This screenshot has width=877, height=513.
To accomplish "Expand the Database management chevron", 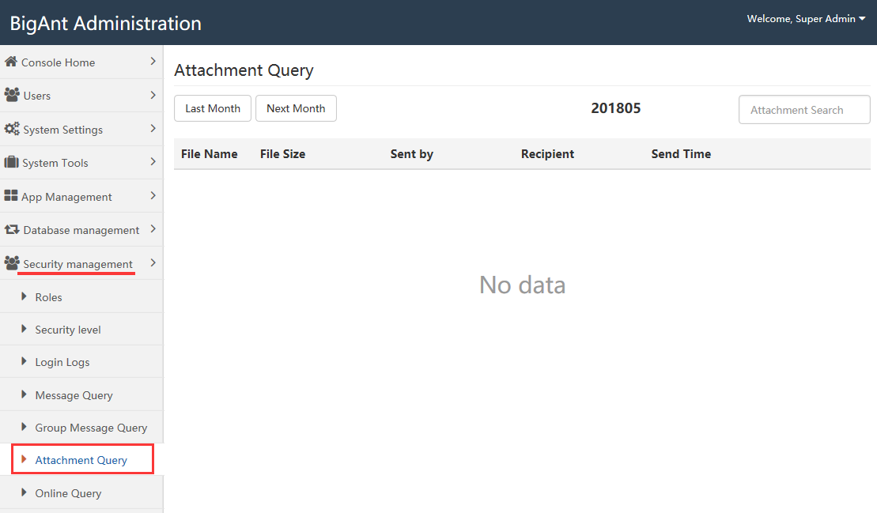I will 153,229.
